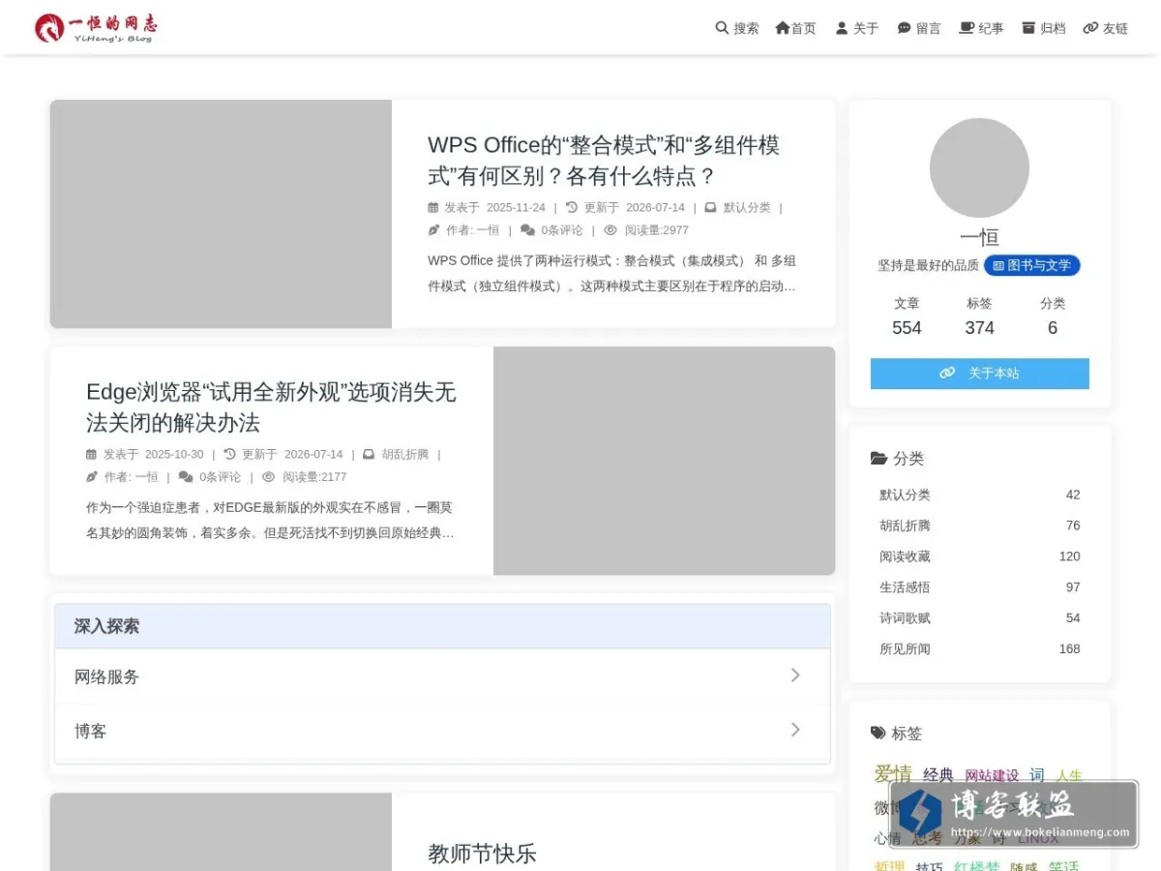1161x871 pixels.
Task: Open the WPS Office post cover image
Action: tap(221, 214)
